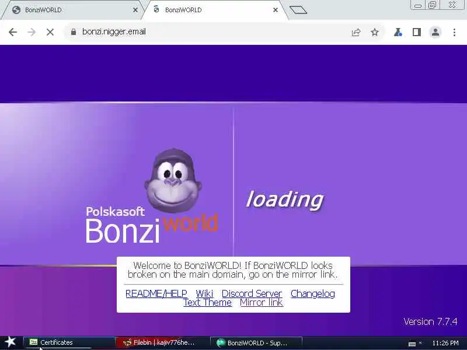Bookmark this page with the star icon
This screenshot has height=350, width=467.
375,32
